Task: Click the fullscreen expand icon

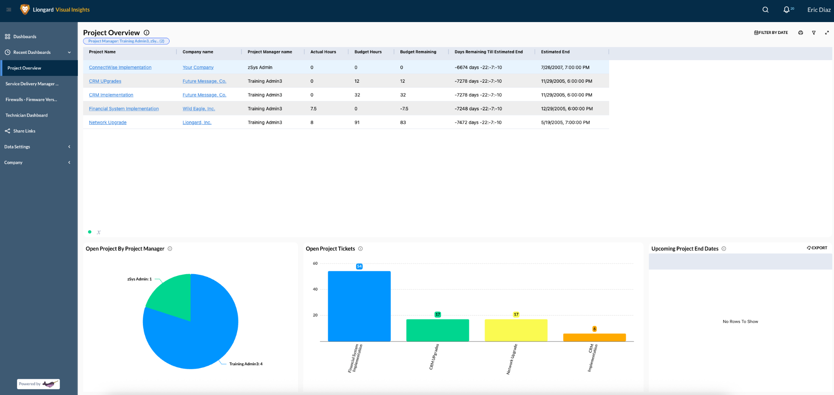Action: [827, 33]
